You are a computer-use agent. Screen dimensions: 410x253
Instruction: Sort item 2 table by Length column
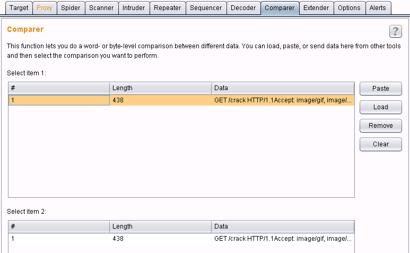pos(160,226)
